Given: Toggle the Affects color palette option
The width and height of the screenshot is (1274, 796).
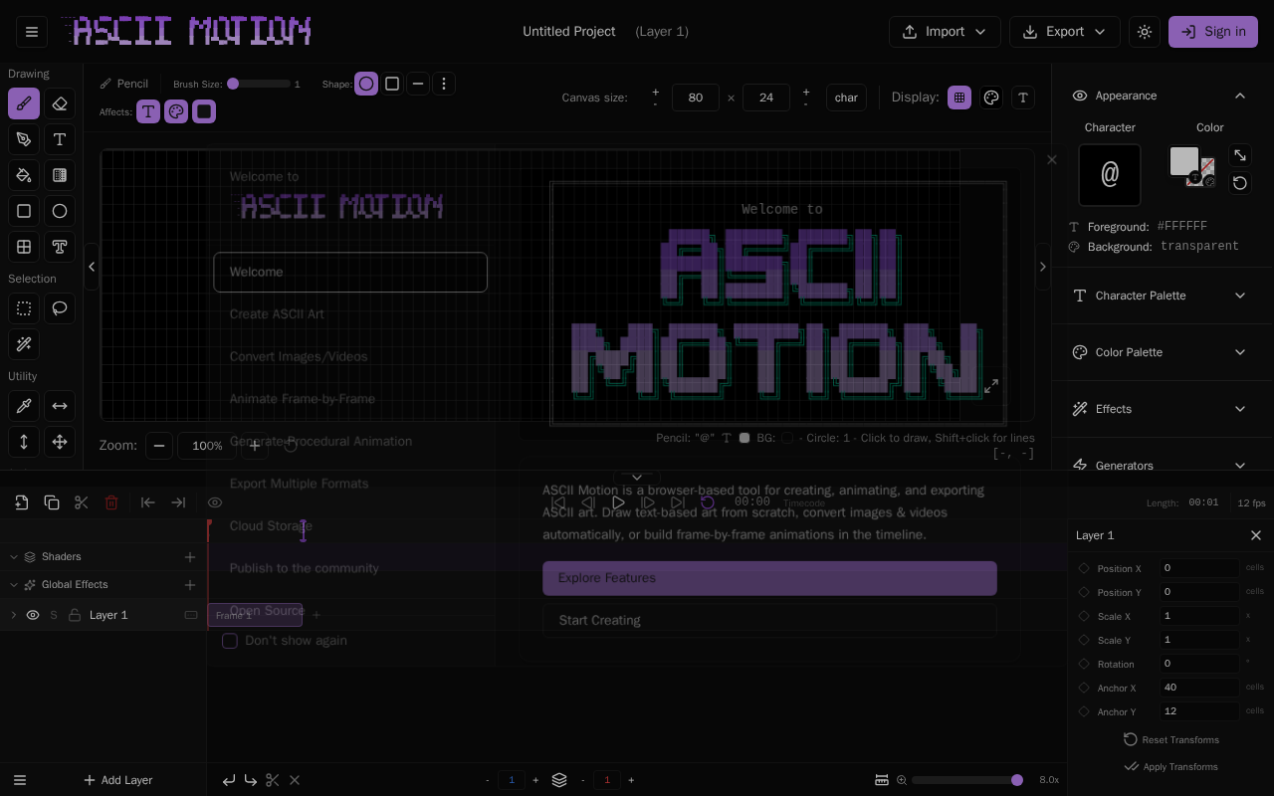Looking at the screenshot, I should [176, 111].
